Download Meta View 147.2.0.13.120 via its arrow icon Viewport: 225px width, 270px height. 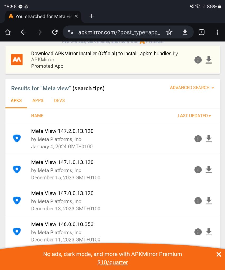[x=209, y=139]
